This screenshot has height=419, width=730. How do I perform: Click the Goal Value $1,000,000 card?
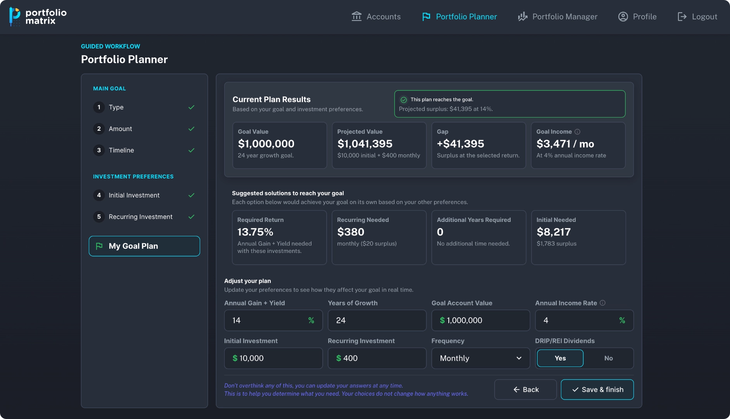[x=280, y=145]
